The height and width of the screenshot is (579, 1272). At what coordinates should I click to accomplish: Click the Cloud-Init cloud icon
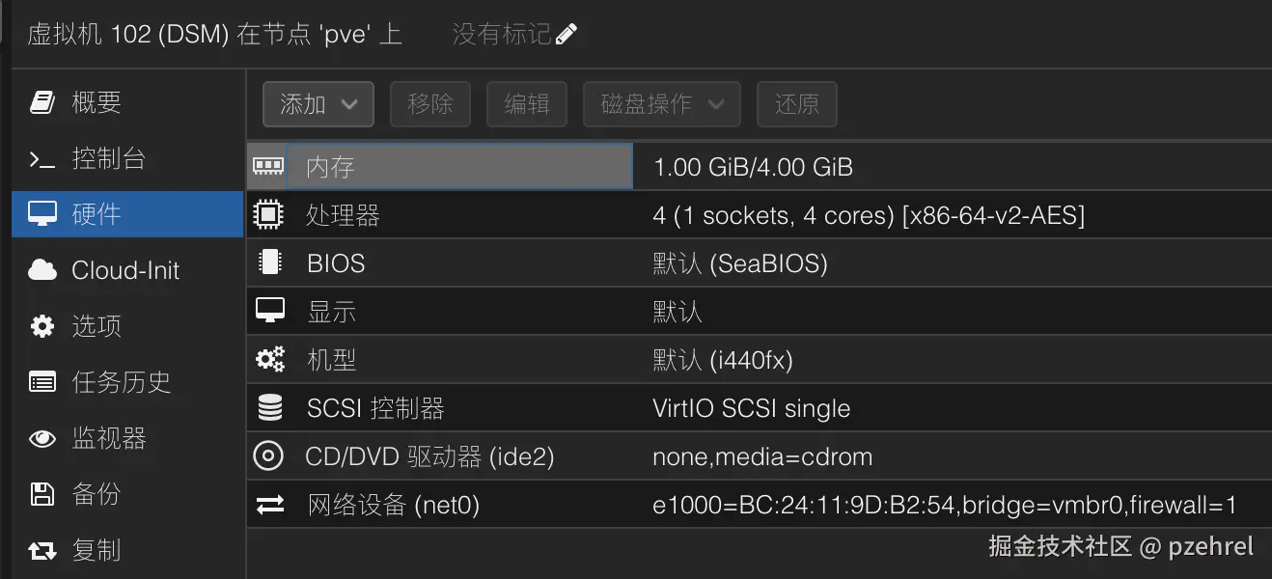(x=42, y=270)
